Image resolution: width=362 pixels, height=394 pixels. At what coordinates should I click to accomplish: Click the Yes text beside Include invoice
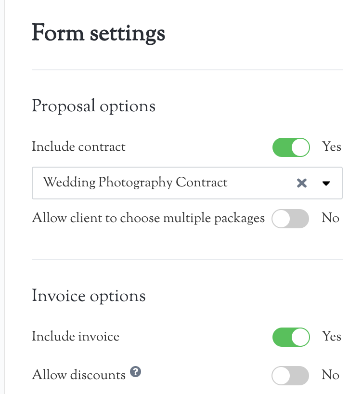click(332, 337)
